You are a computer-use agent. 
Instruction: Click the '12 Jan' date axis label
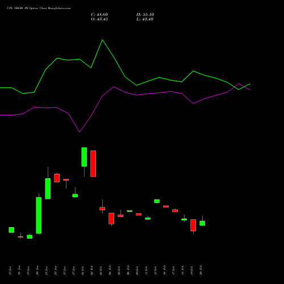pyautogui.click(x=10, y=270)
